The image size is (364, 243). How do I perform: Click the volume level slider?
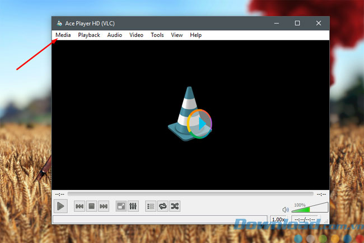pos(310,209)
